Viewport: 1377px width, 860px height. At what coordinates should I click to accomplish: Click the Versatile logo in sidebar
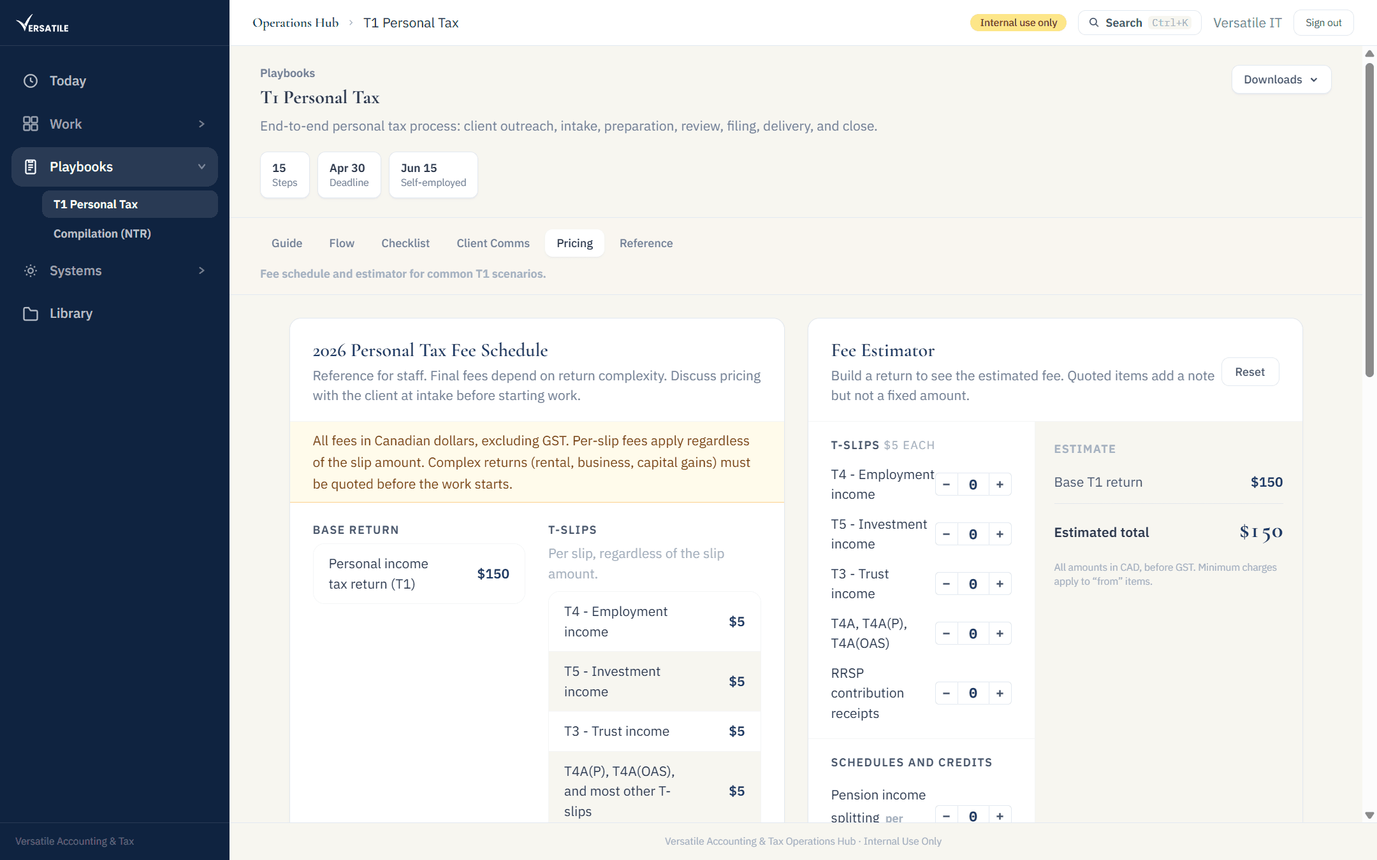tap(42, 24)
